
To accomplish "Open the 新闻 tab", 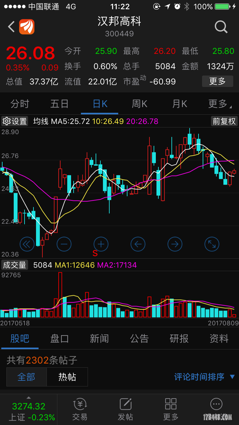I will click(x=99, y=339).
